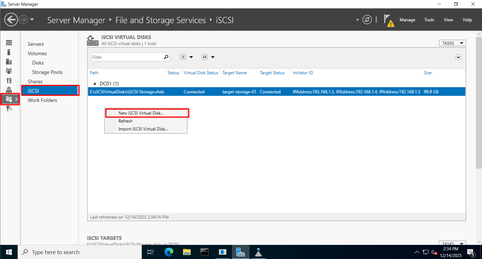This screenshot has height=259, width=482.
Task: Open the save query dropdown arrow
Action: pyautogui.click(x=213, y=57)
